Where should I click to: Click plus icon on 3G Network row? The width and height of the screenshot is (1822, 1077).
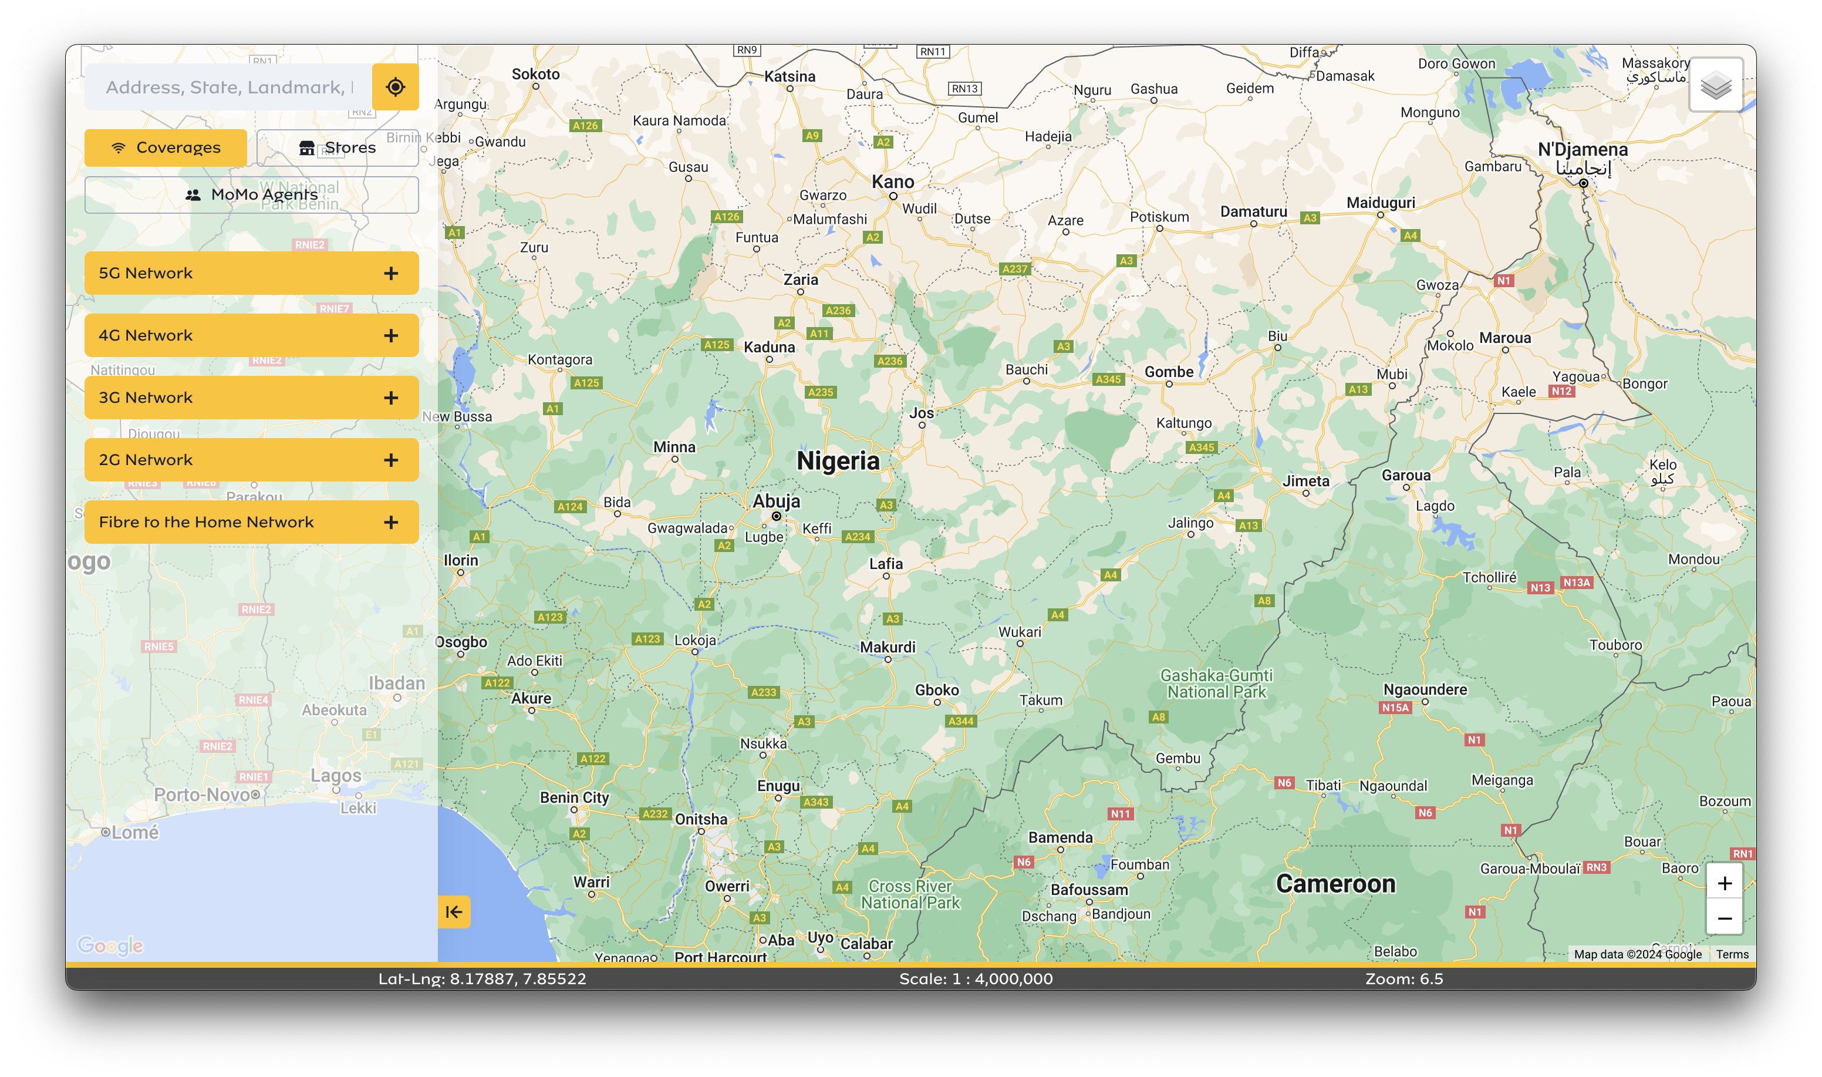coord(391,398)
